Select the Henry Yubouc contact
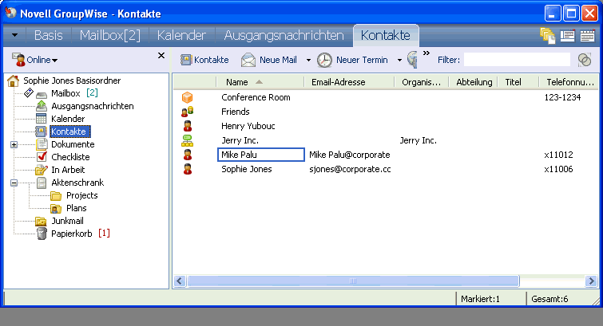 [x=248, y=126]
